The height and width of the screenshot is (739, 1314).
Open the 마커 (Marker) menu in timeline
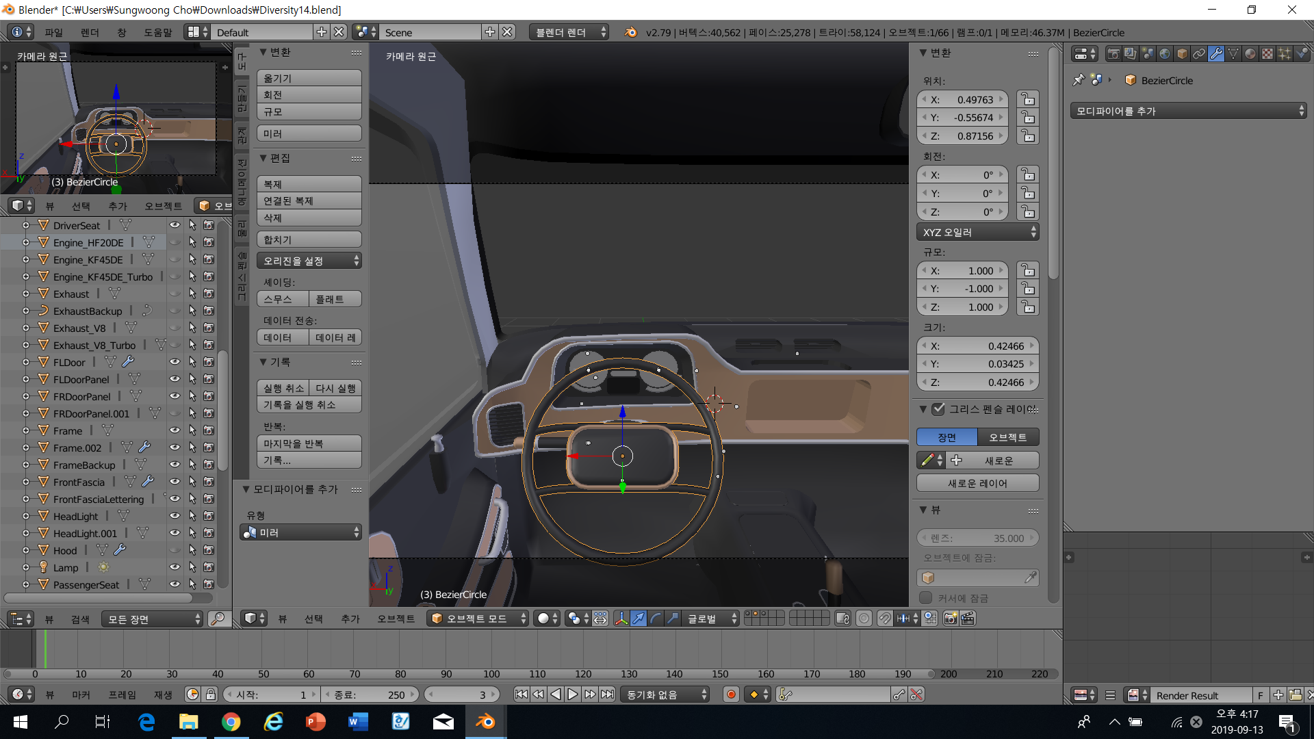point(81,695)
